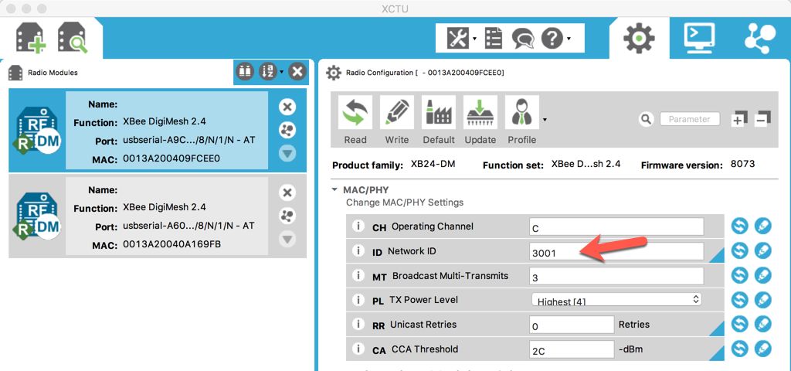
Task: Open the frames generator list icon
Action: [494, 38]
